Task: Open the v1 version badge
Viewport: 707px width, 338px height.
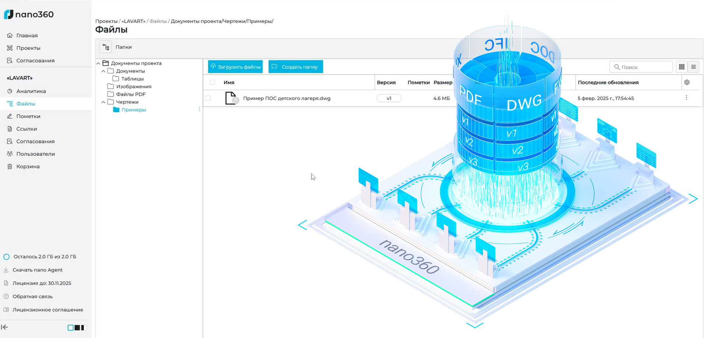Action: (x=389, y=98)
